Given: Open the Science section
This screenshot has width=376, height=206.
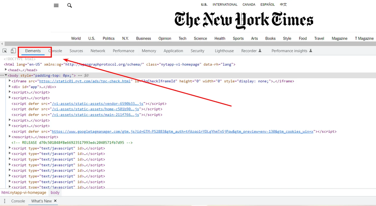Looking at the screenshot, I should point(200,38).
